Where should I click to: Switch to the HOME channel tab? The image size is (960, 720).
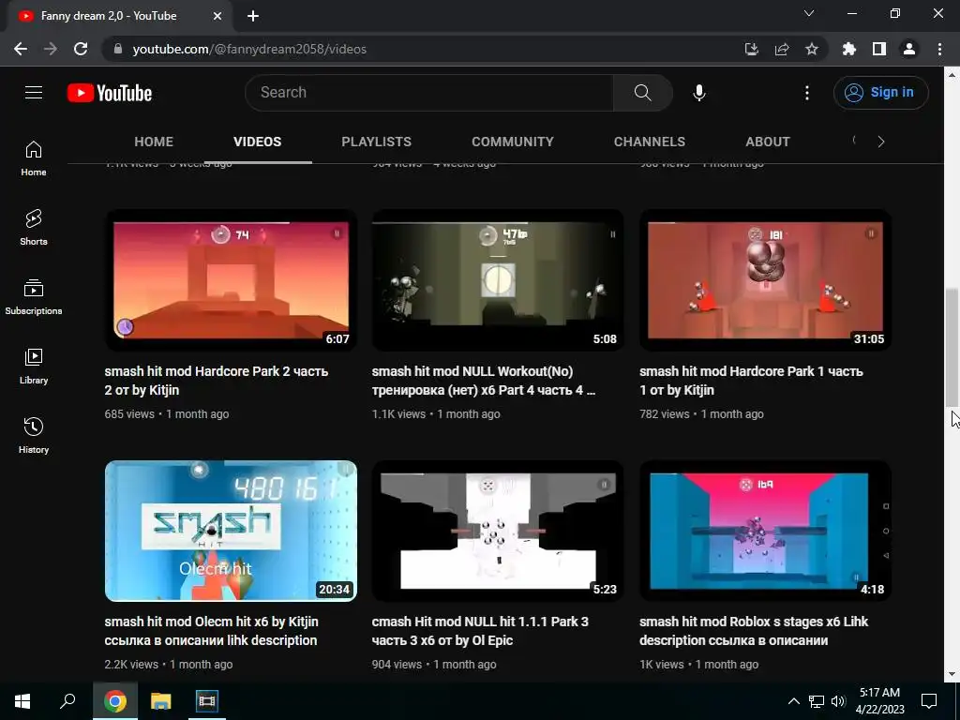(154, 142)
